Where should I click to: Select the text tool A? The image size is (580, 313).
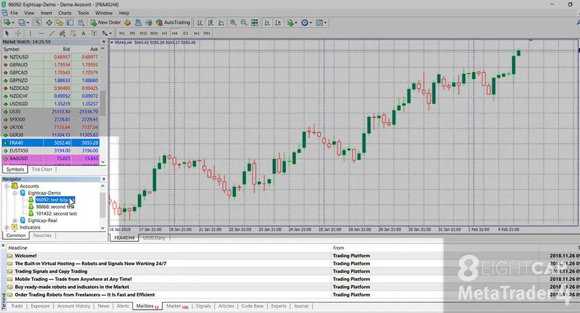[84, 34]
